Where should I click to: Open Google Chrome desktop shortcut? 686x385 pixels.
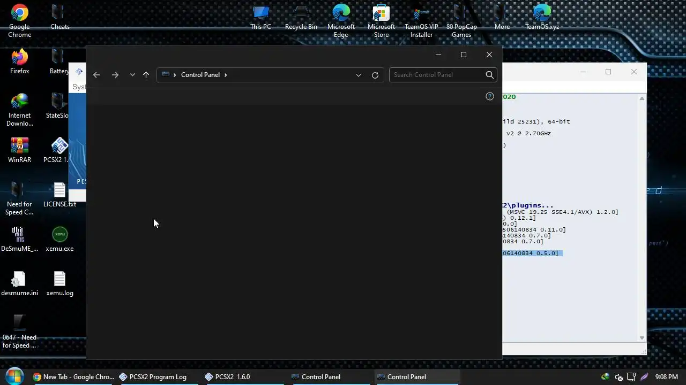coord(19,21)
